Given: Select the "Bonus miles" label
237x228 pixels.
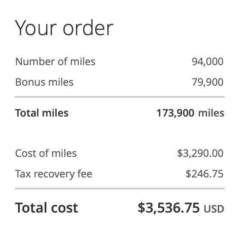Looking at the screenshot, I should [x=44, y=82].
